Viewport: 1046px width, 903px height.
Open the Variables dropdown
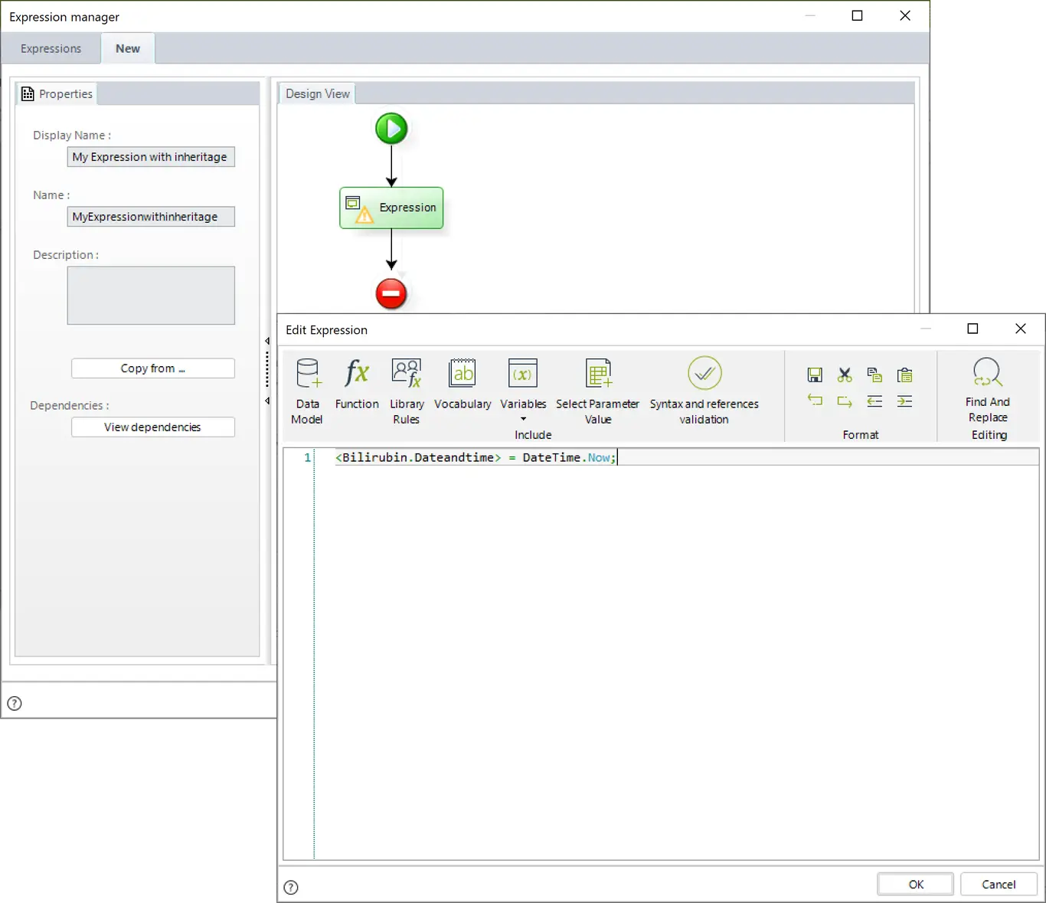coord(523,390)
